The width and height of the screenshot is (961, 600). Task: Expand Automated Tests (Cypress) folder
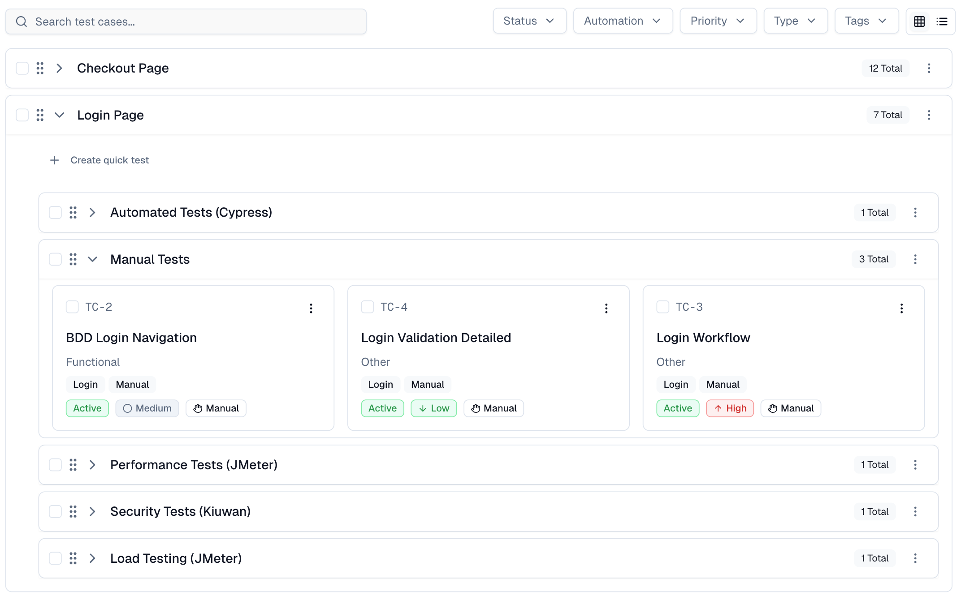point(92,213)
